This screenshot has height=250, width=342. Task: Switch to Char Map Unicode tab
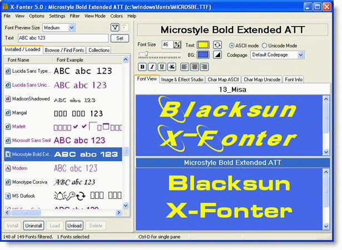pyautogui.click(x=262, y=79)
